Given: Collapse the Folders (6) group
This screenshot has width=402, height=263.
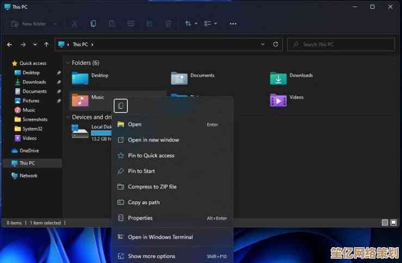Looking at the screenshot, I should [68, 63].
